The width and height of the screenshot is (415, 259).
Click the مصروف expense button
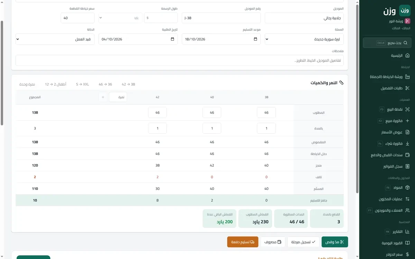tap(273, 242)
